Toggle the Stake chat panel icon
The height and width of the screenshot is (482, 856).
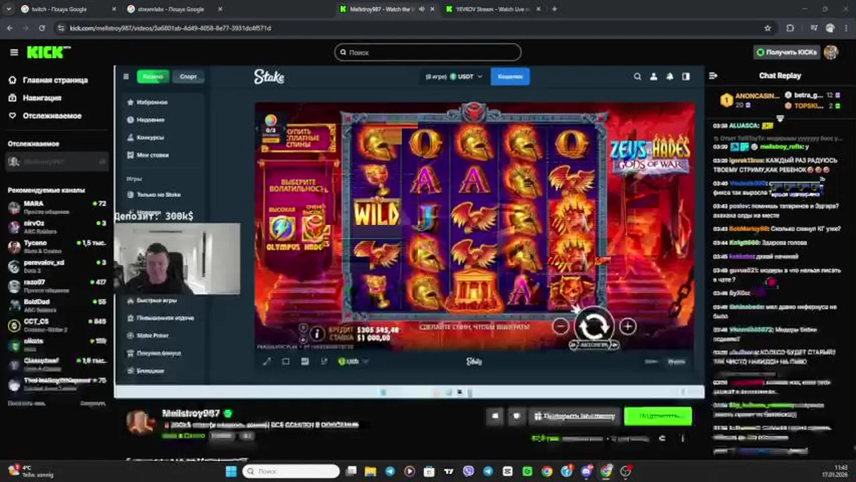point(686,77)
